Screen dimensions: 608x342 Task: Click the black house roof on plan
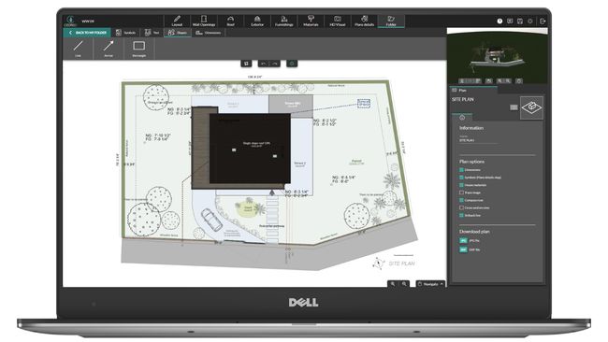(x=250, y=149)
